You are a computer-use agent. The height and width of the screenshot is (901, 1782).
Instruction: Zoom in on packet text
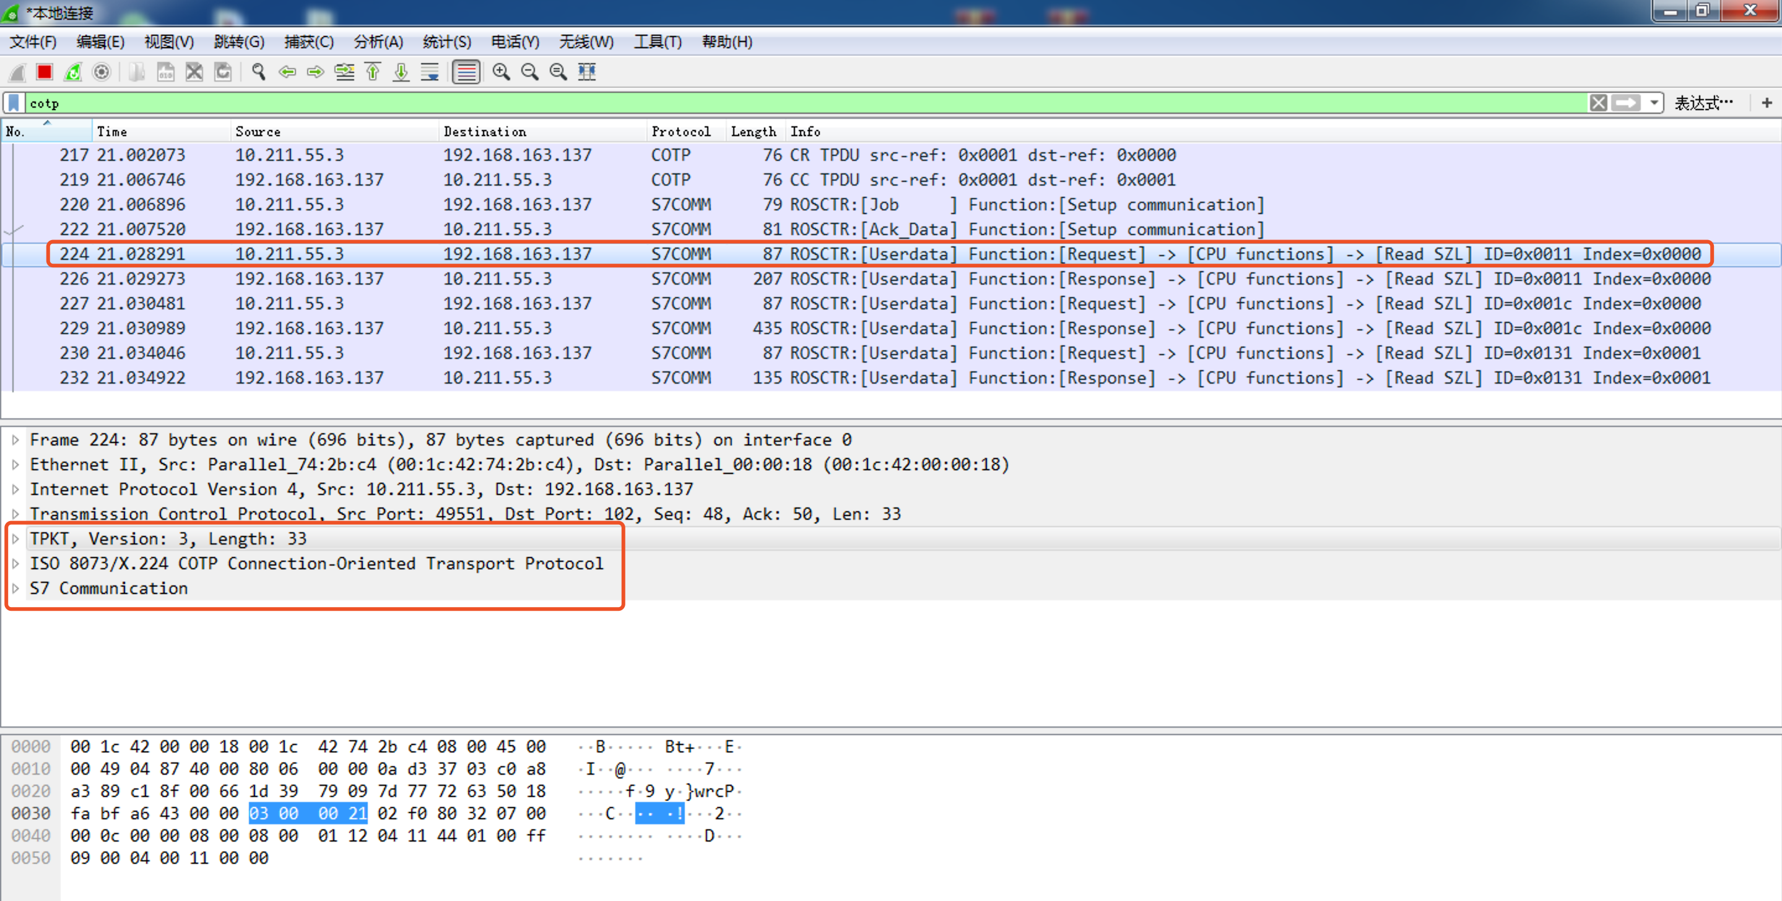tap(502, 72)
